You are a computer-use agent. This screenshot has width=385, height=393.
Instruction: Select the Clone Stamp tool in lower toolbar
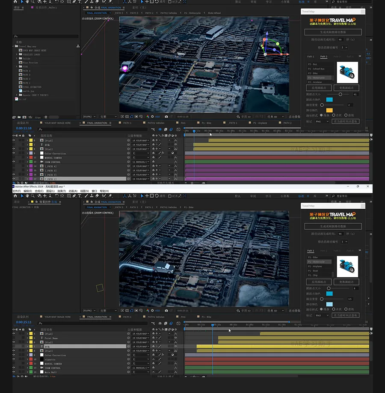click(x=92, y=196)
